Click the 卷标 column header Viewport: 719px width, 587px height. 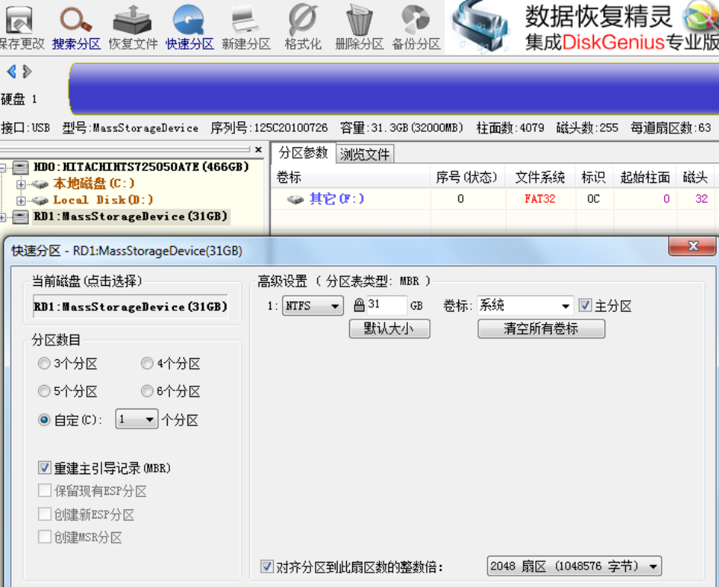pos(351,177)
